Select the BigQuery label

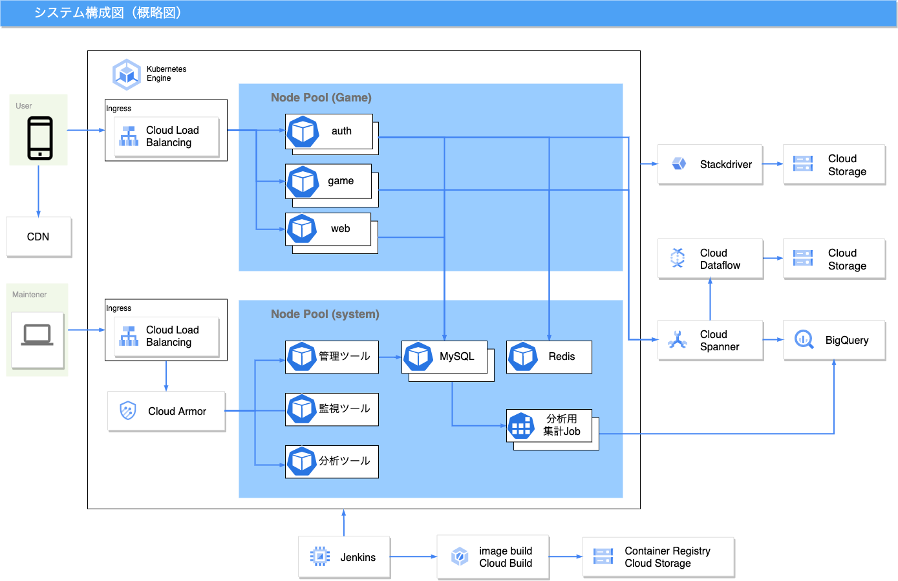pos(847,340)
